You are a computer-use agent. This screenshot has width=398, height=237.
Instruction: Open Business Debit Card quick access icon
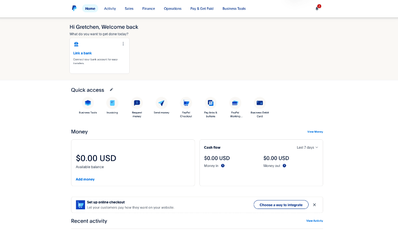pyautogui.click(x=260, y=103)
